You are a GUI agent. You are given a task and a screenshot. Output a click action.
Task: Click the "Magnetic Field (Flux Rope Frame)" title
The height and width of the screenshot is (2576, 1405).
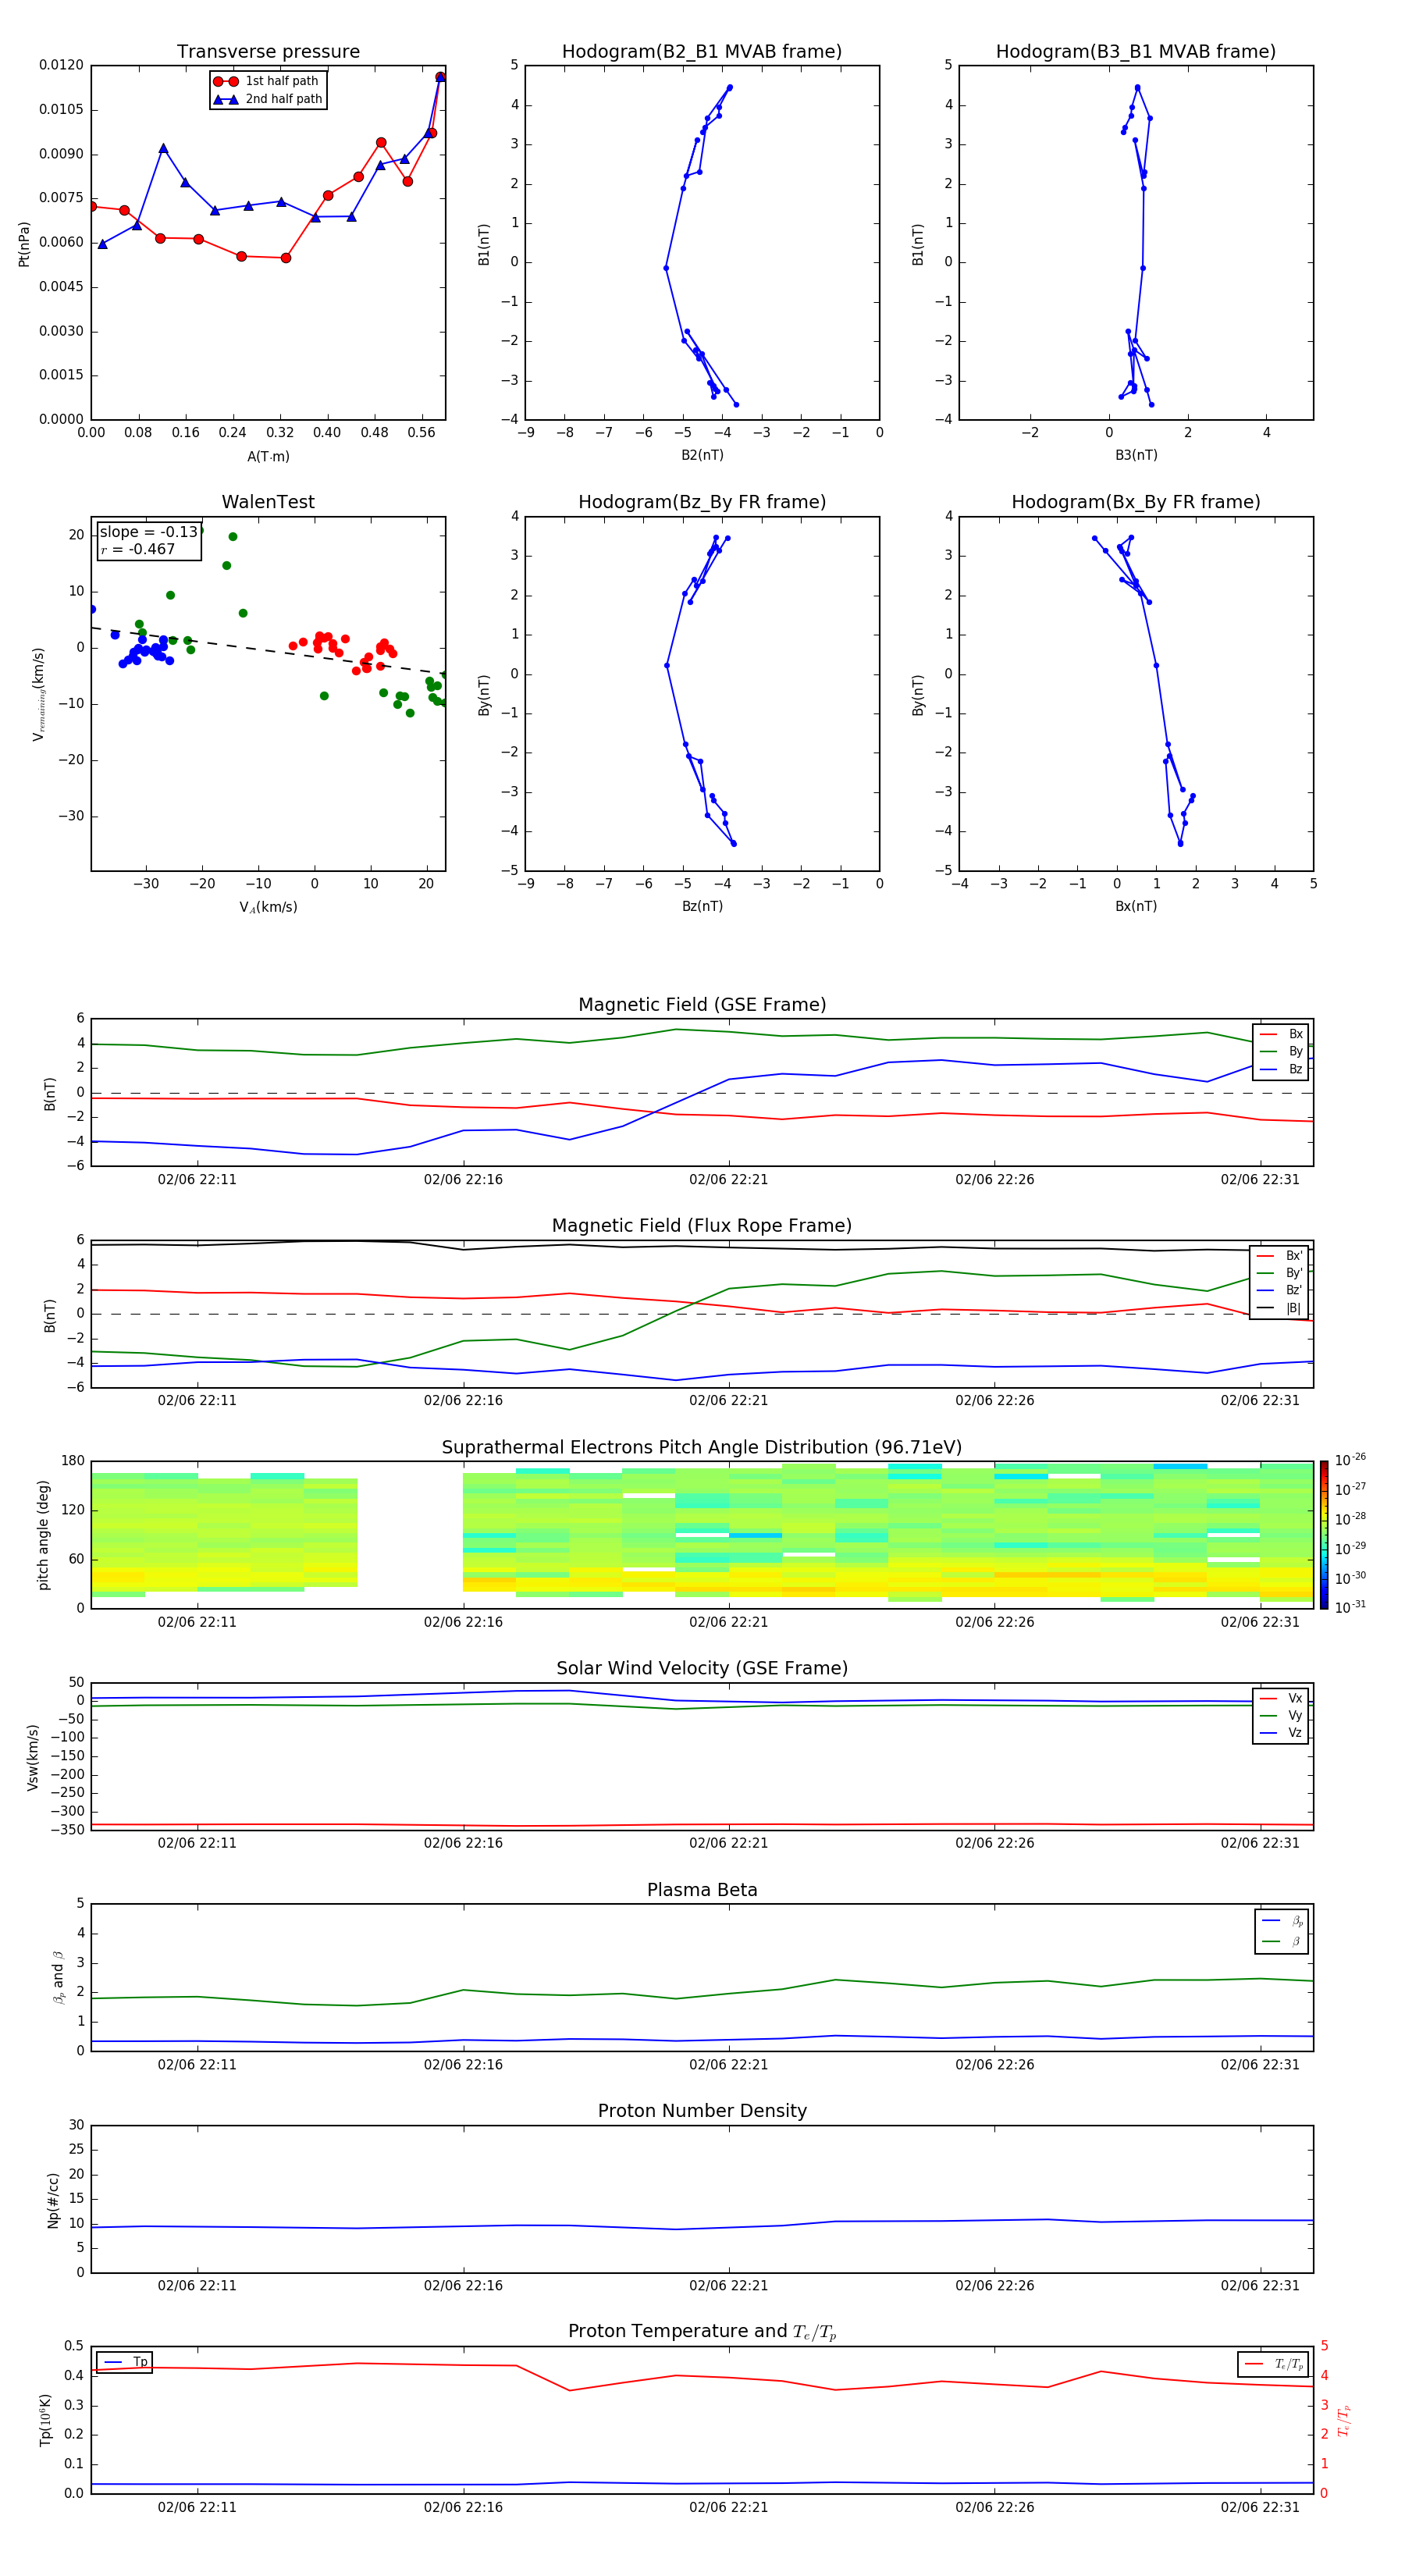coord(702,1226)
